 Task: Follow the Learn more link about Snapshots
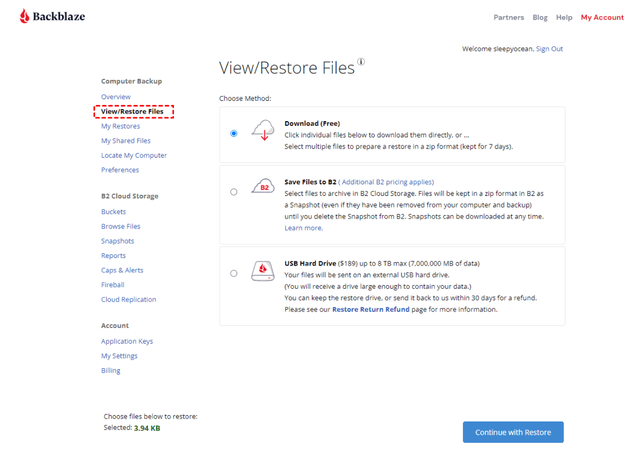(303, 228)
